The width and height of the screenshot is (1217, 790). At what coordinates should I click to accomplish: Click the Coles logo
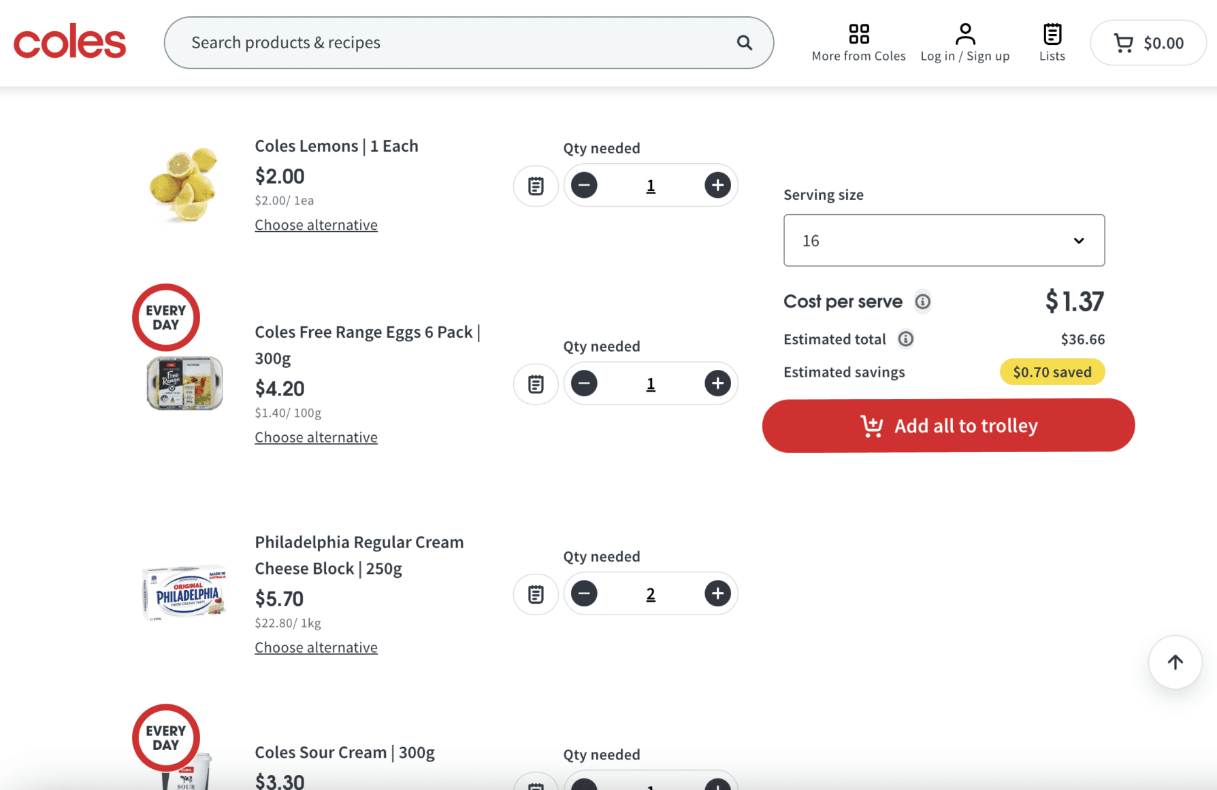pos(70,43)
